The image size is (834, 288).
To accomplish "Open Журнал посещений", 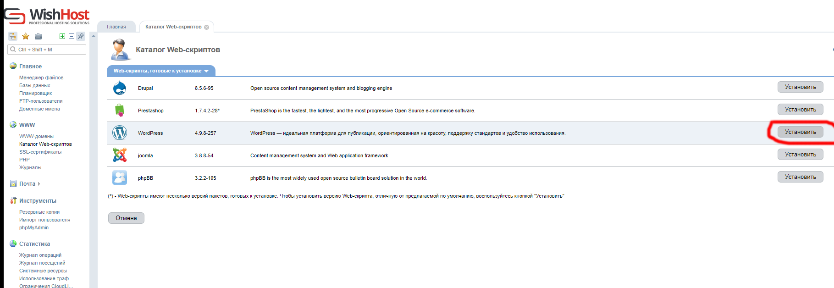I will [x=42, y=263].
